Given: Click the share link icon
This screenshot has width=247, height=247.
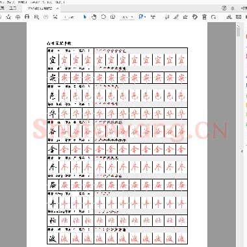Looking at the screenshot, I should 229,17.
